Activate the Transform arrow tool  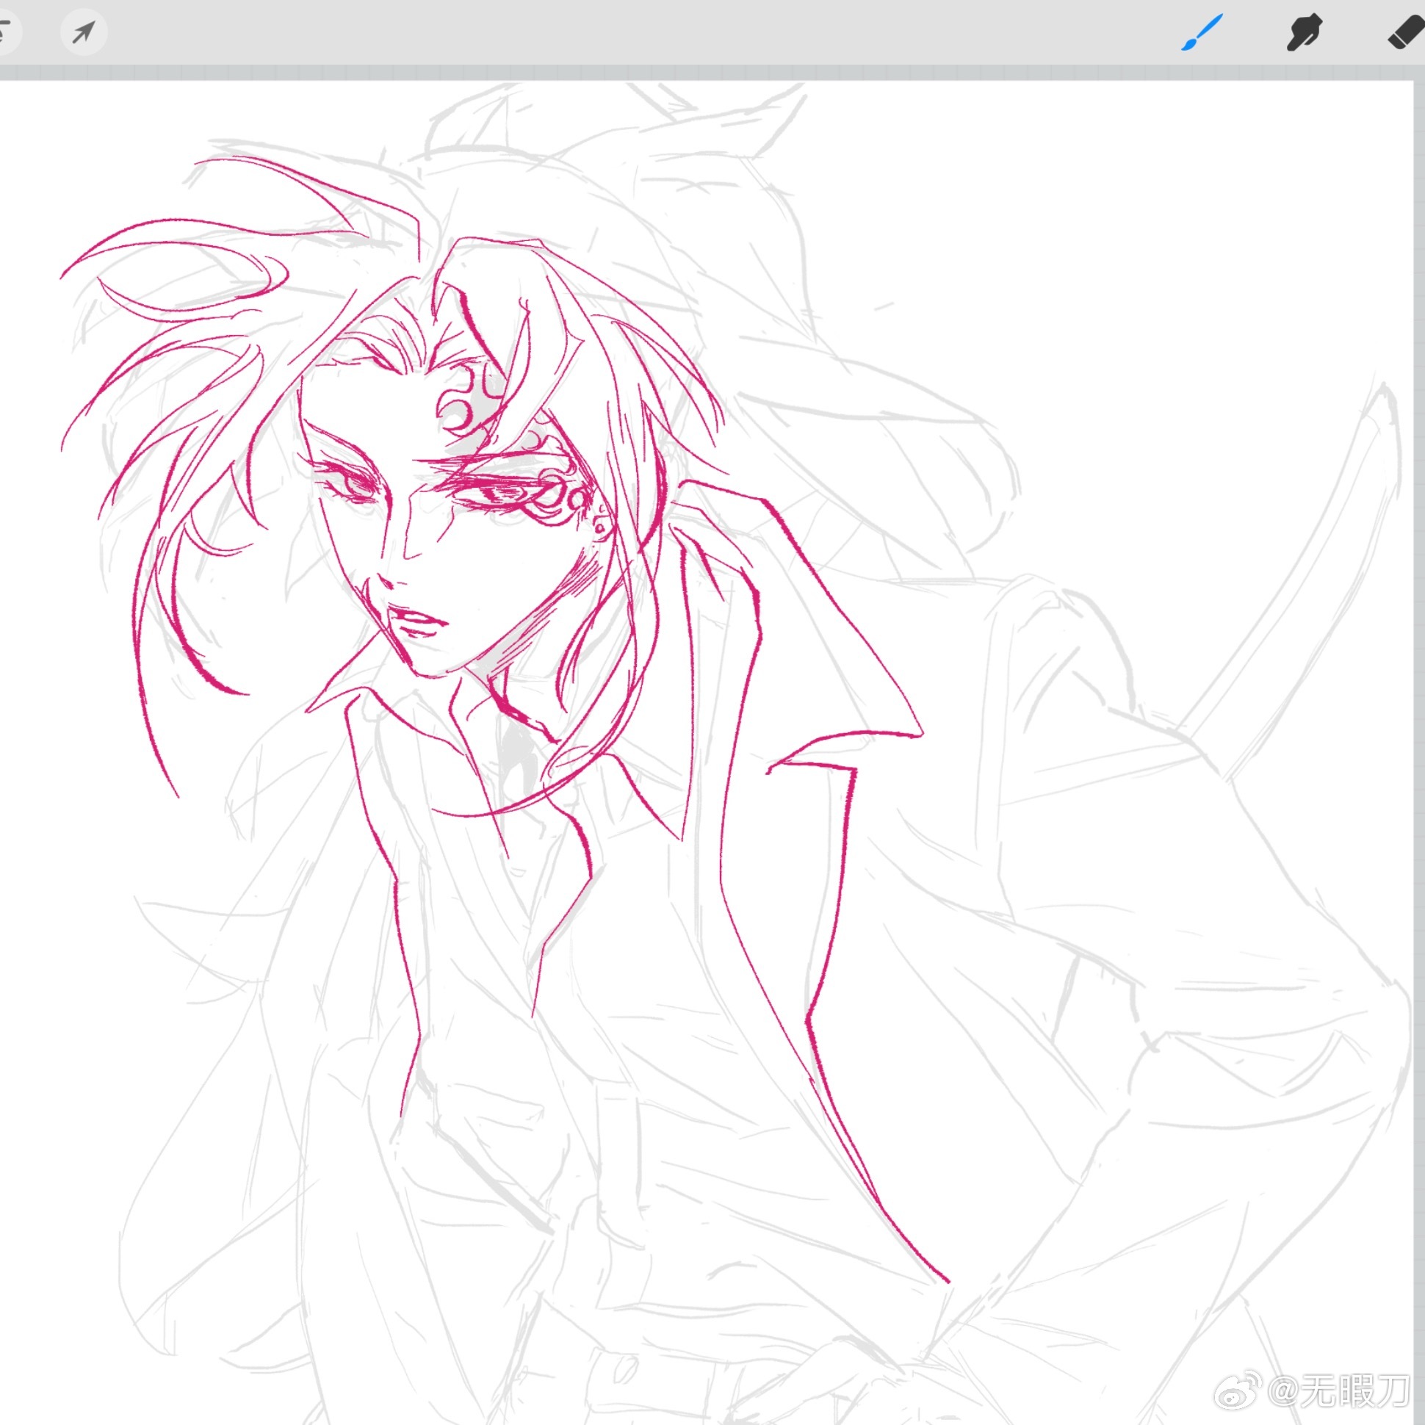(83, 32)
